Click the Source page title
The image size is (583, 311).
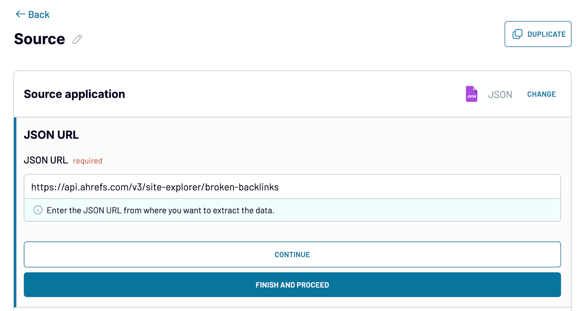[x=39, y=39]
